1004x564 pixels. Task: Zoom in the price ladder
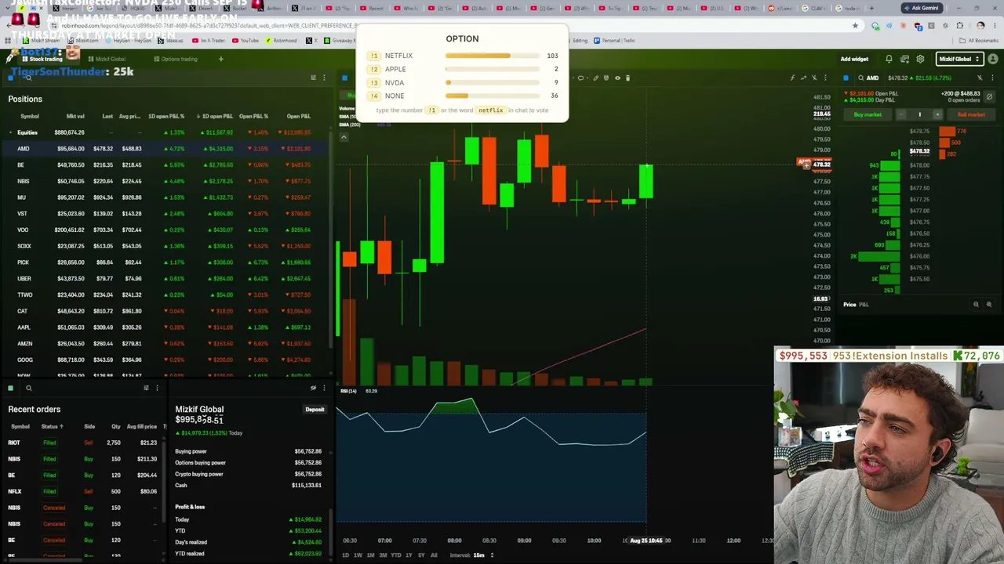coord(989,305)
